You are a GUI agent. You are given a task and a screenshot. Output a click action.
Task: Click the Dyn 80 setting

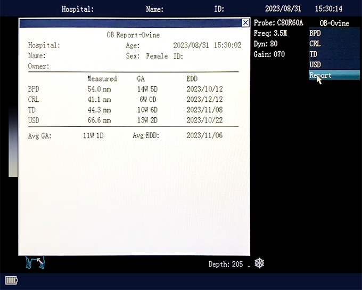pos(266,44)
